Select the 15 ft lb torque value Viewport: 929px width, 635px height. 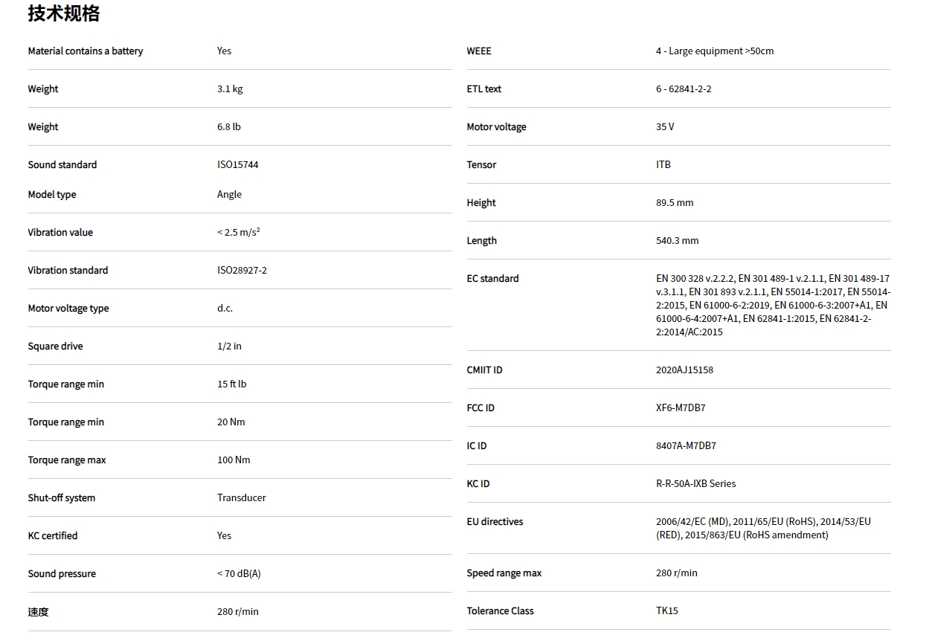pos(232,384)
